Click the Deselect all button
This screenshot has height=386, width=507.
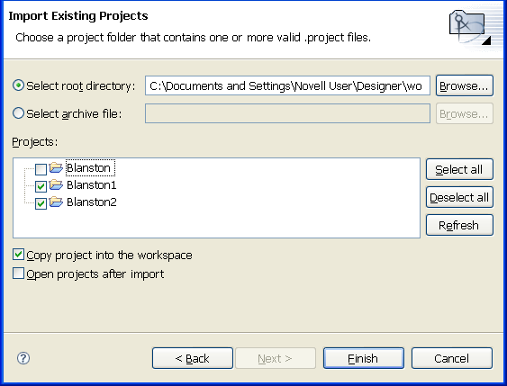click(459, 197)
